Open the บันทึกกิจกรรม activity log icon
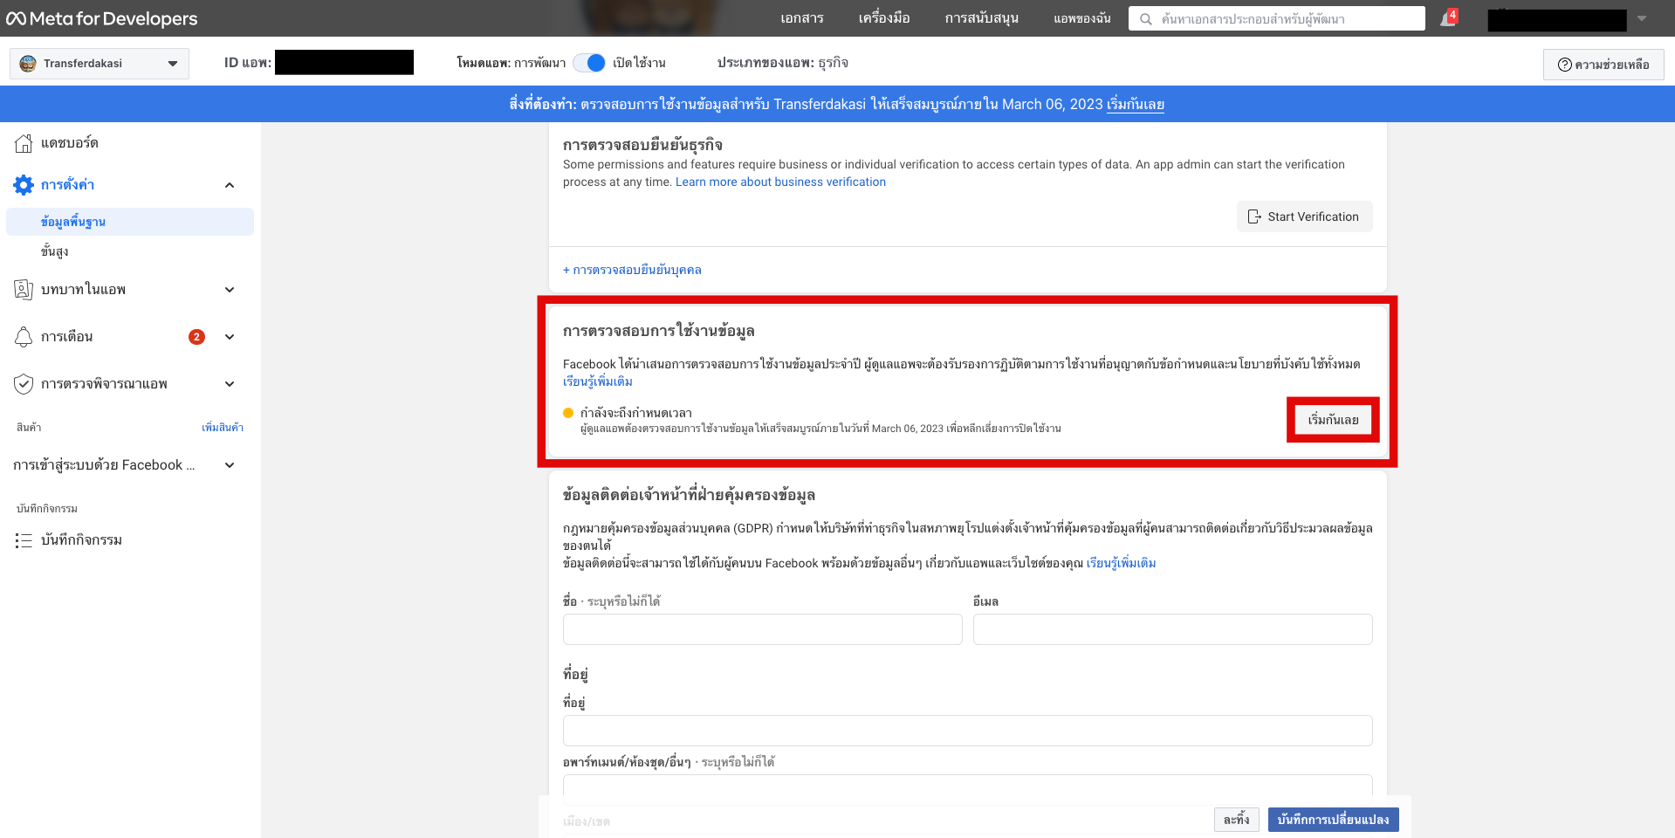1675x838 pixels. tap(24, 539)
